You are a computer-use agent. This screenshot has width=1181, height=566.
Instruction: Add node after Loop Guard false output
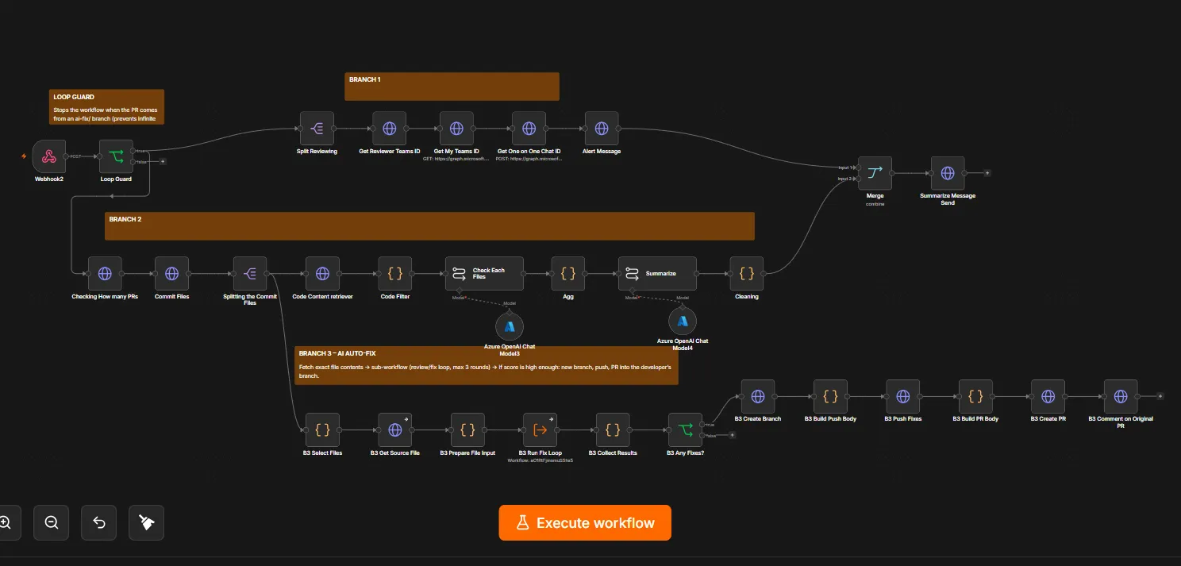[x=163, y=161]
